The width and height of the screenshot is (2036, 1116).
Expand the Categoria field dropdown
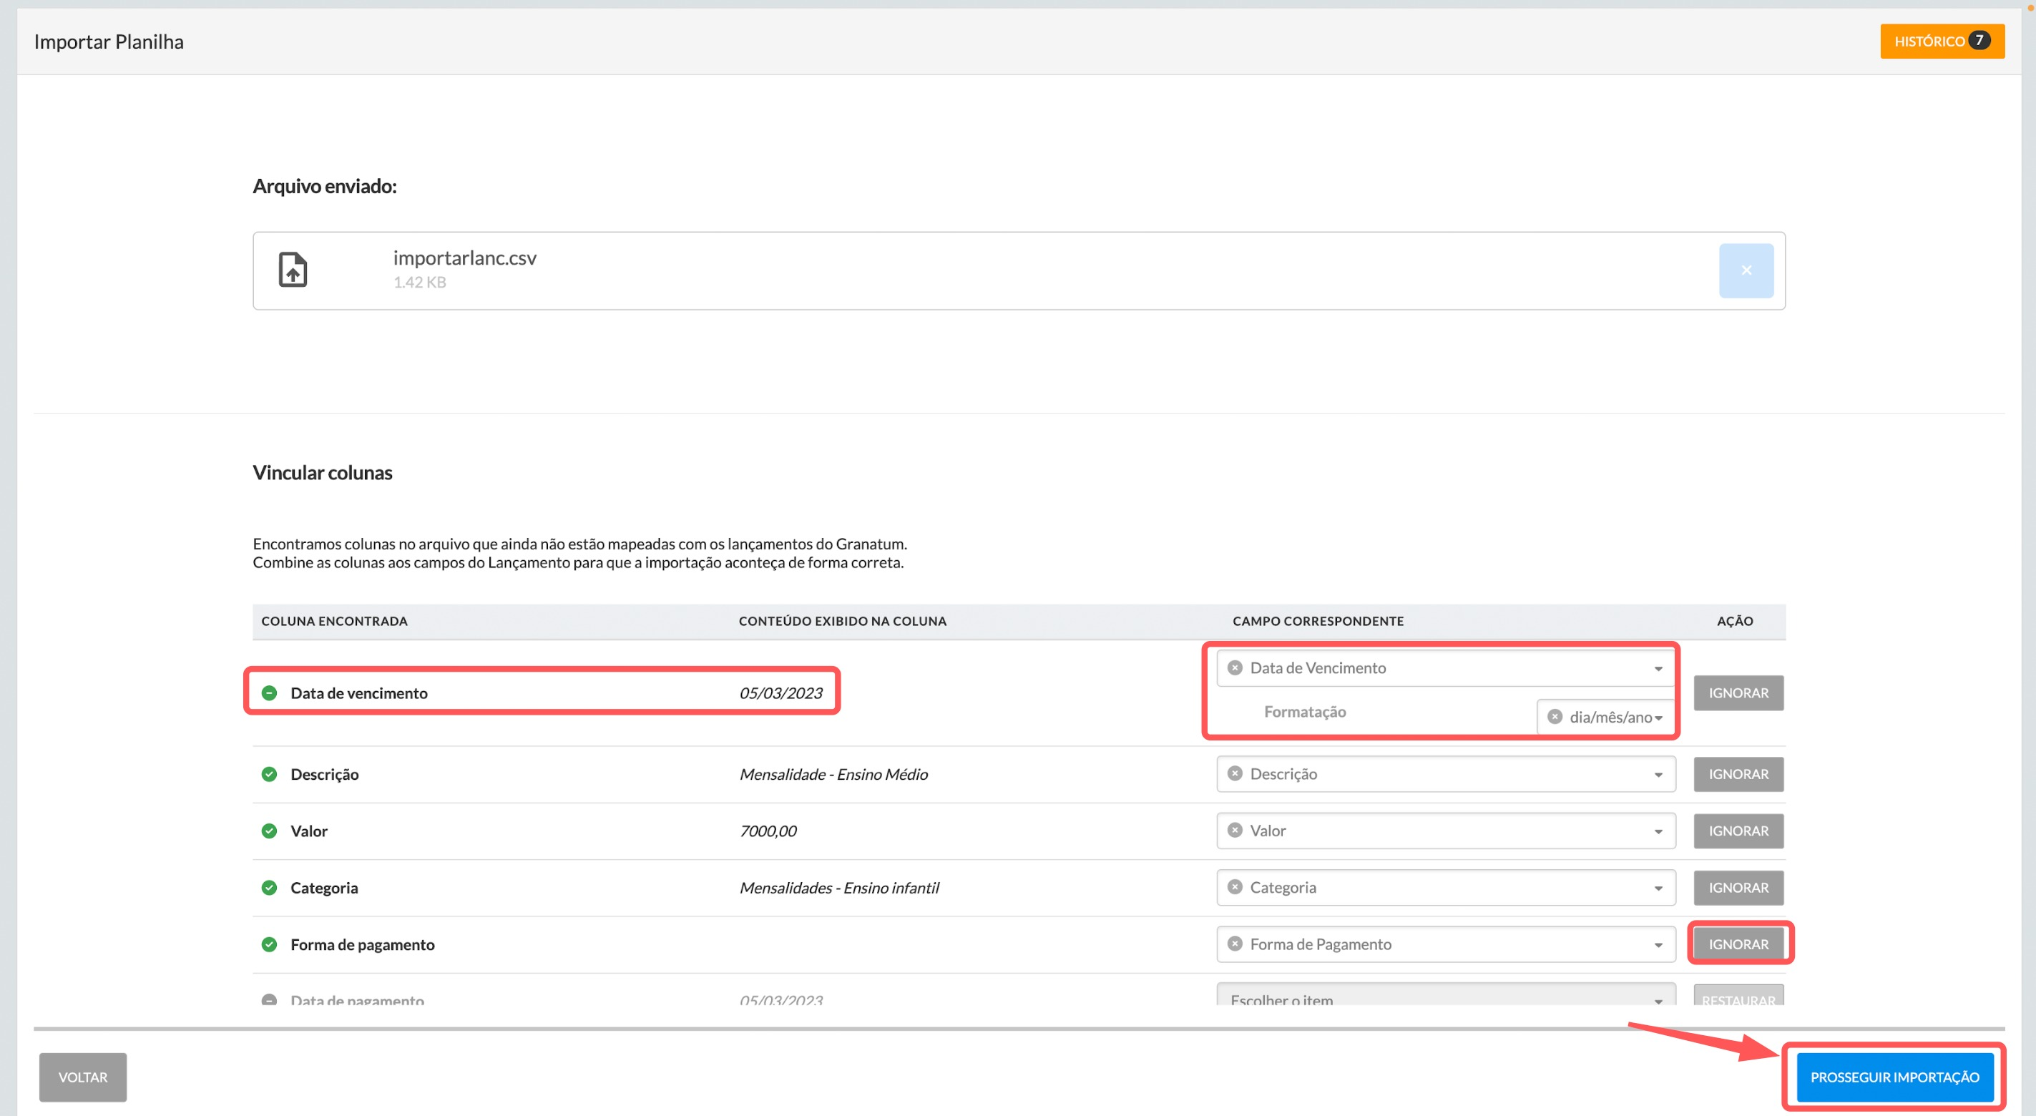tap(1658, 889)
